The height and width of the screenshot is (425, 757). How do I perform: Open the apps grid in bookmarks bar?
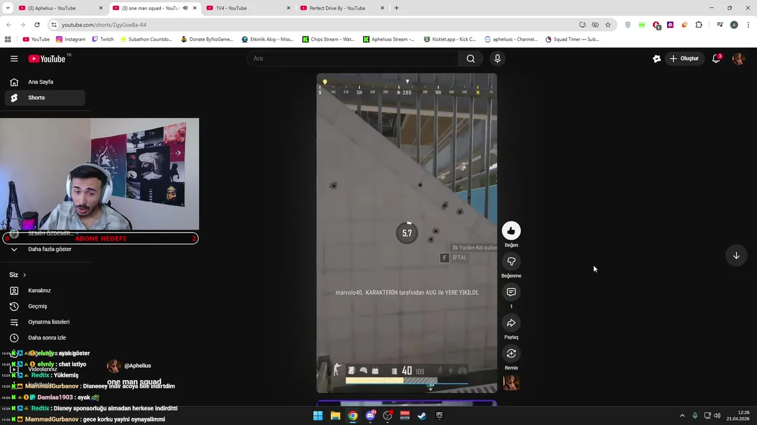[8, 40]
